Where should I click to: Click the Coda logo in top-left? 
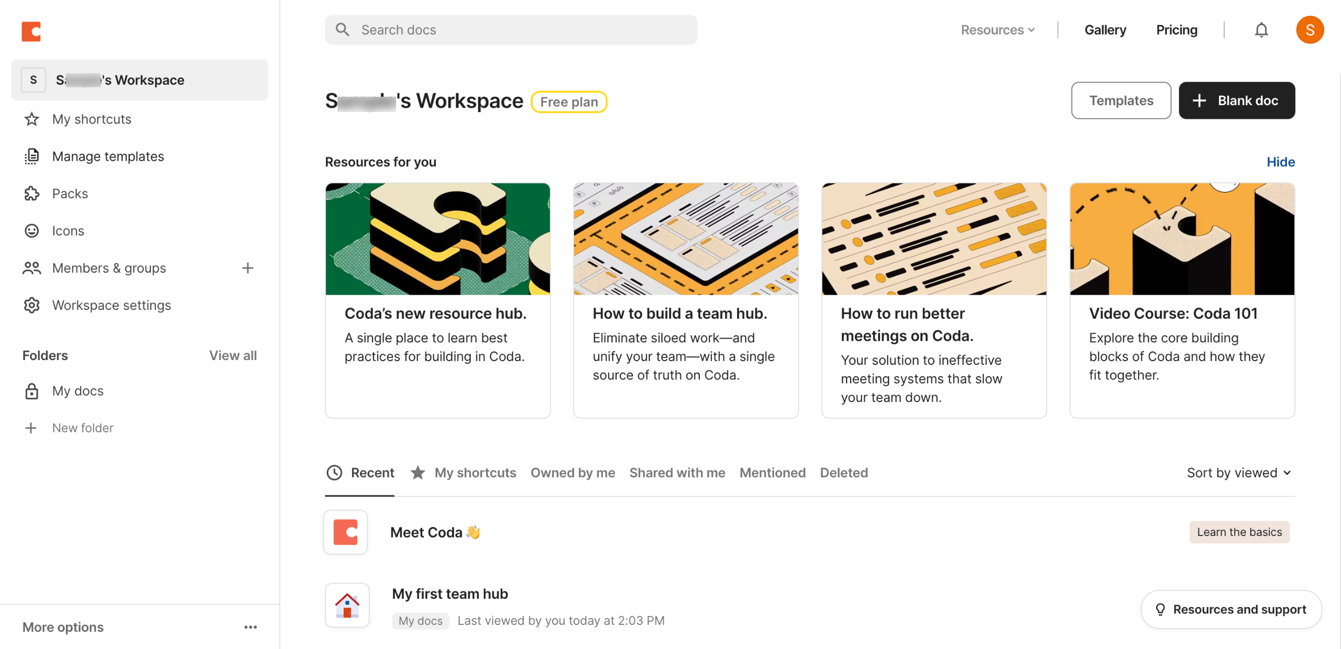tap(31, 31)
